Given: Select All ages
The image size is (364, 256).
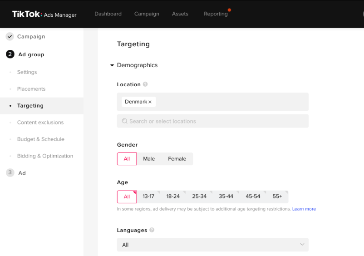Looking at the screenshot, I should [x=127, y=197].
